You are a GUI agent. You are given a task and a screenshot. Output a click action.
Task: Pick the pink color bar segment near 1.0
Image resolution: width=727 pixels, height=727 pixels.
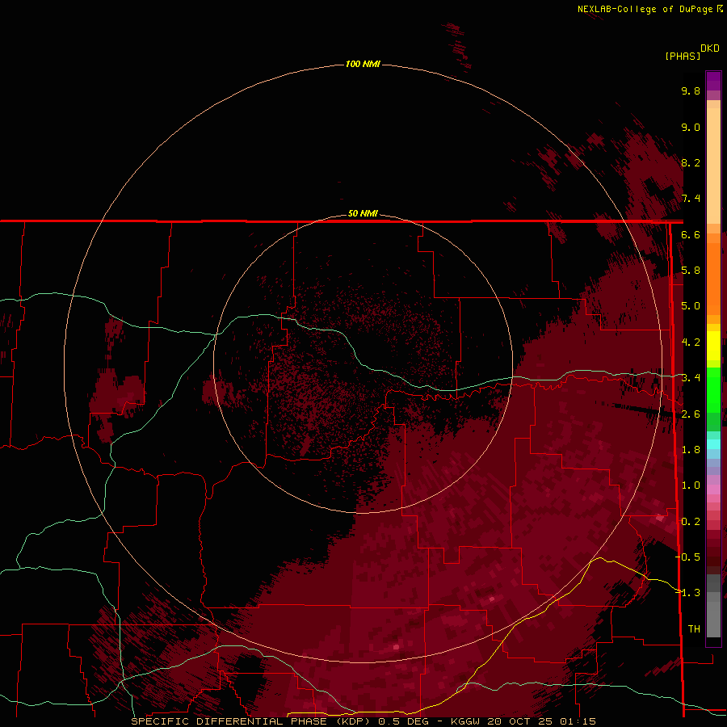pyautogui.click(x=713, y=490)
